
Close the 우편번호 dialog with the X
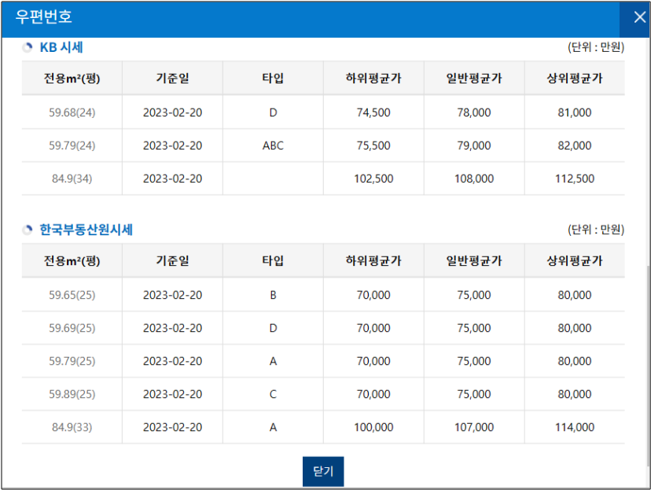638,17
